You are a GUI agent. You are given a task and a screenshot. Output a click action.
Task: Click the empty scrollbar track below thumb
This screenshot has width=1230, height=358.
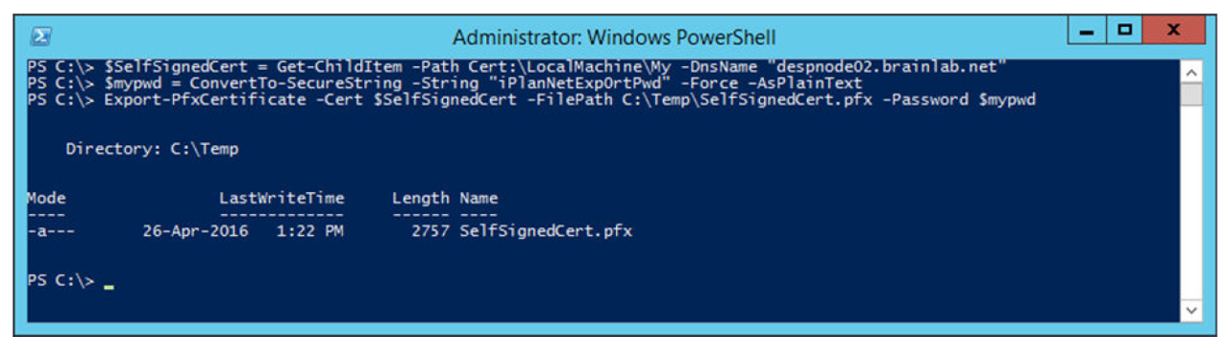click(1192, 203)
